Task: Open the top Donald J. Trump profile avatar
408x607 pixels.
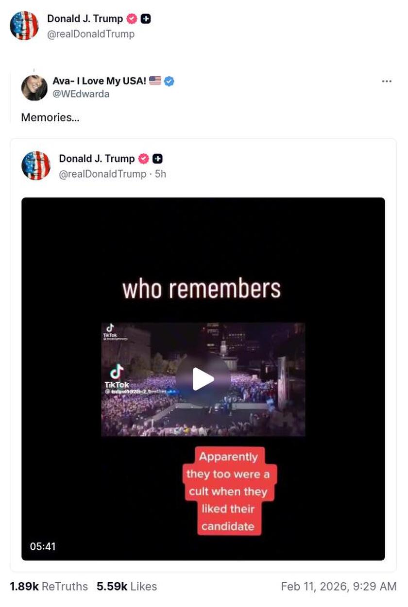Action: point(24,25)
